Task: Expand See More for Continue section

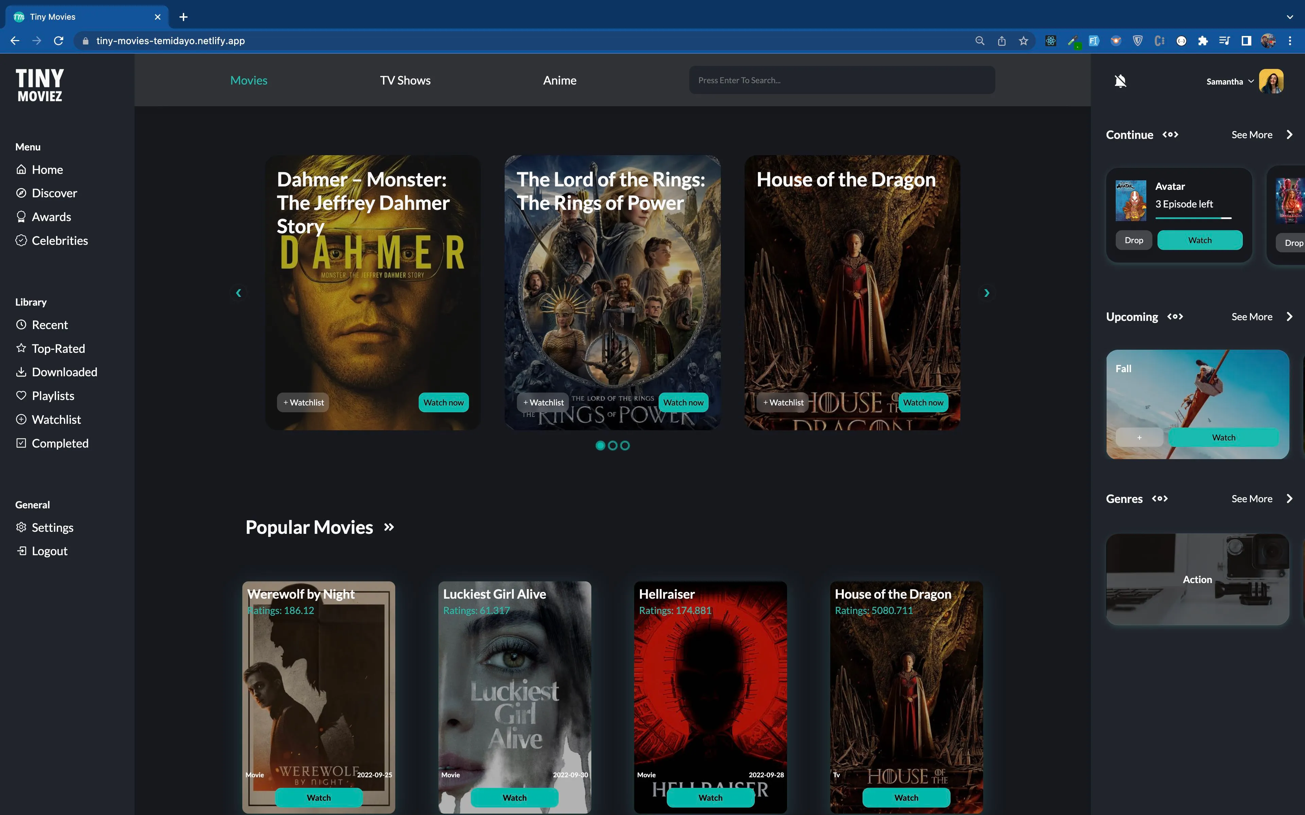Action: point(1262,135)
